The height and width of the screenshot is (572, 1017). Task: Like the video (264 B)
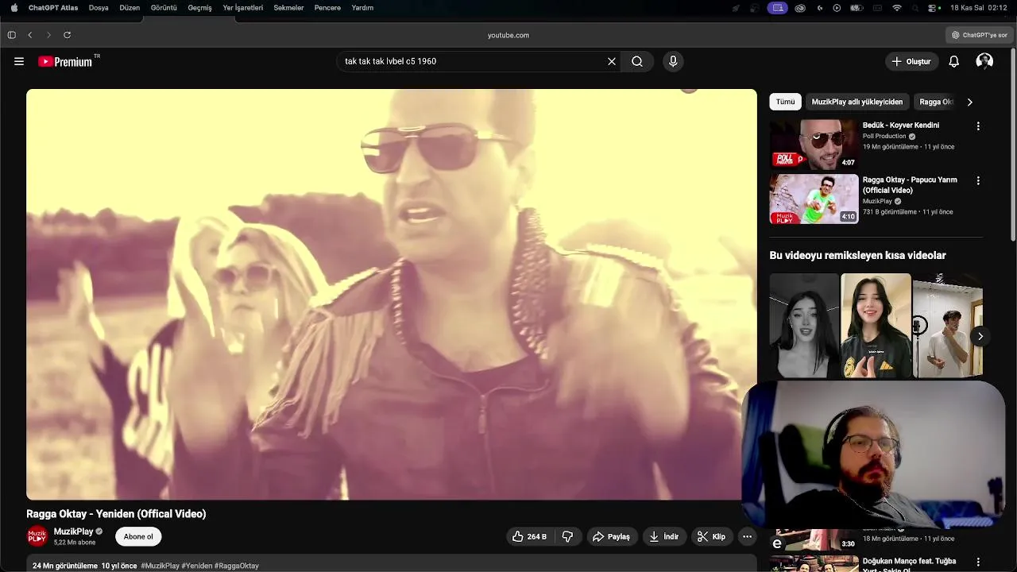pos(529,536)
